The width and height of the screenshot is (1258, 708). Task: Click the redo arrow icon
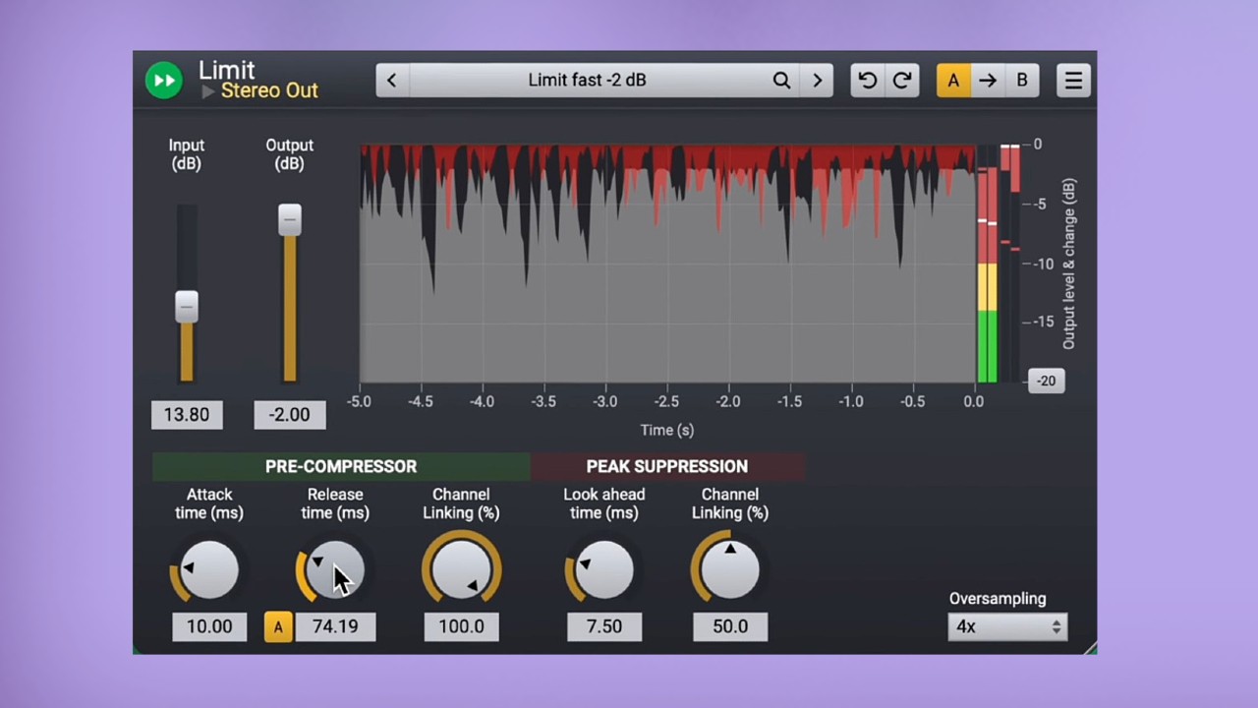(901, 80)
